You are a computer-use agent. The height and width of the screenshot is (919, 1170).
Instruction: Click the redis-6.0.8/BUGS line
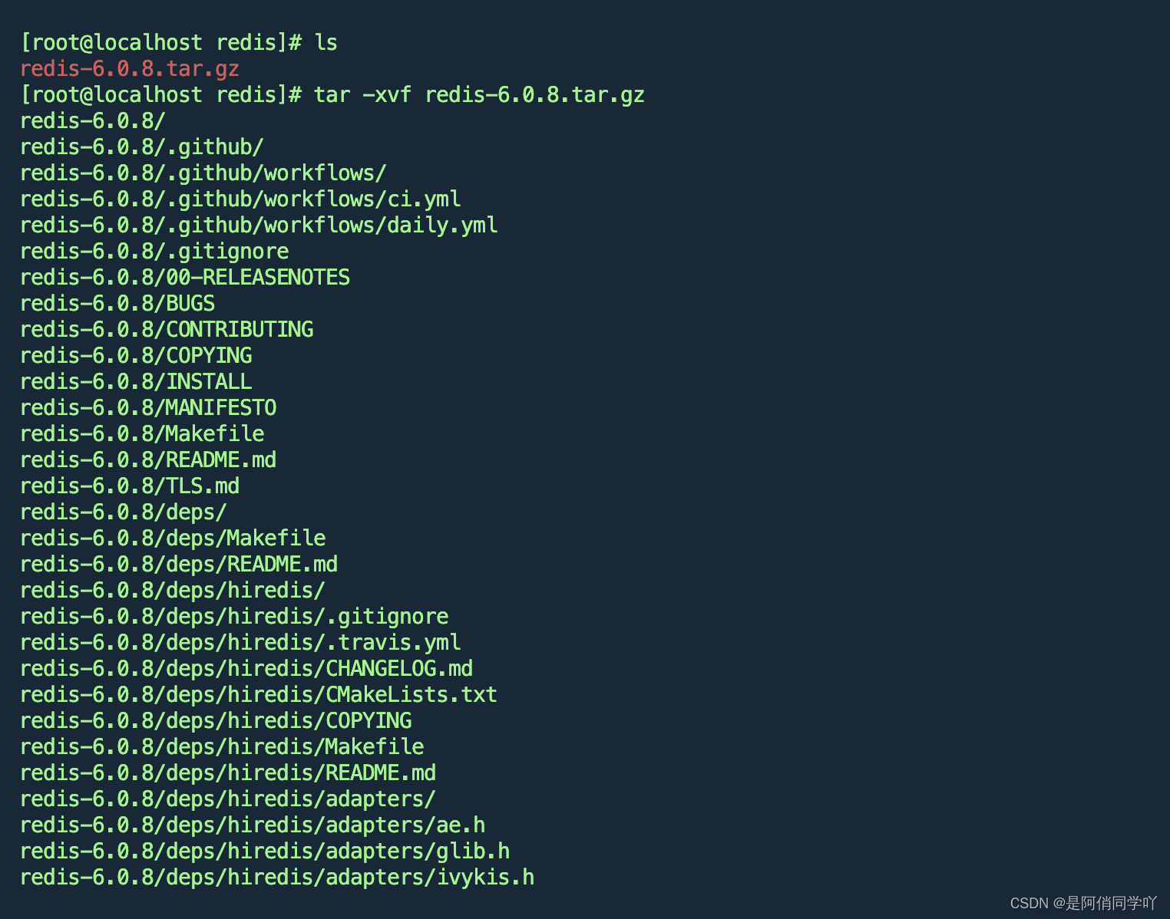(117, 304)
